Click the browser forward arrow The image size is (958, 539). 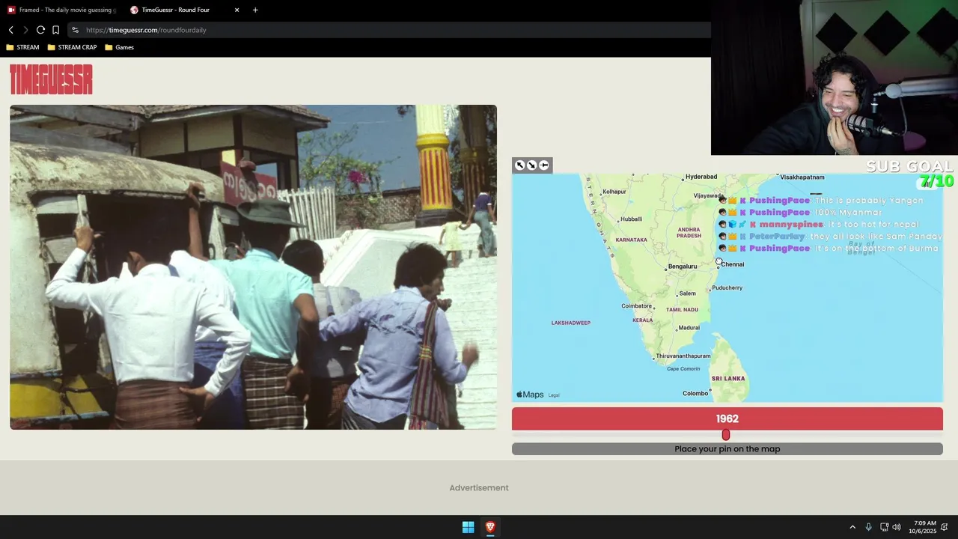[25, 30]
